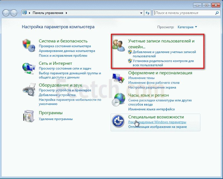223x179 pixels.
Task: Open the recent pages dropdown next to Forward
Action: (19, 13)
